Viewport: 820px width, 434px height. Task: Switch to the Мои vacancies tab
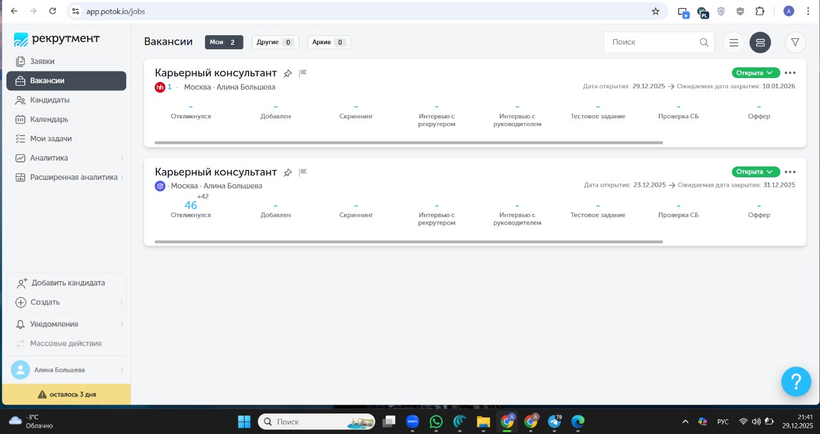tap(224, 42)
